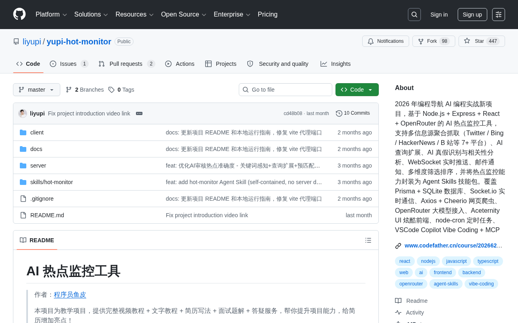Expand the Resources menu
518x323 pixels.
click(x=134, y=15)
